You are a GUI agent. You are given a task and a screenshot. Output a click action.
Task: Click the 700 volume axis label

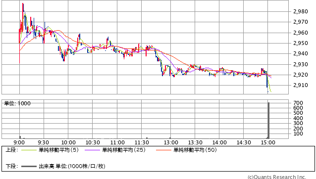(298, 103)
